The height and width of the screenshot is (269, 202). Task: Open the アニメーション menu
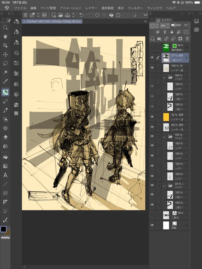71,8
